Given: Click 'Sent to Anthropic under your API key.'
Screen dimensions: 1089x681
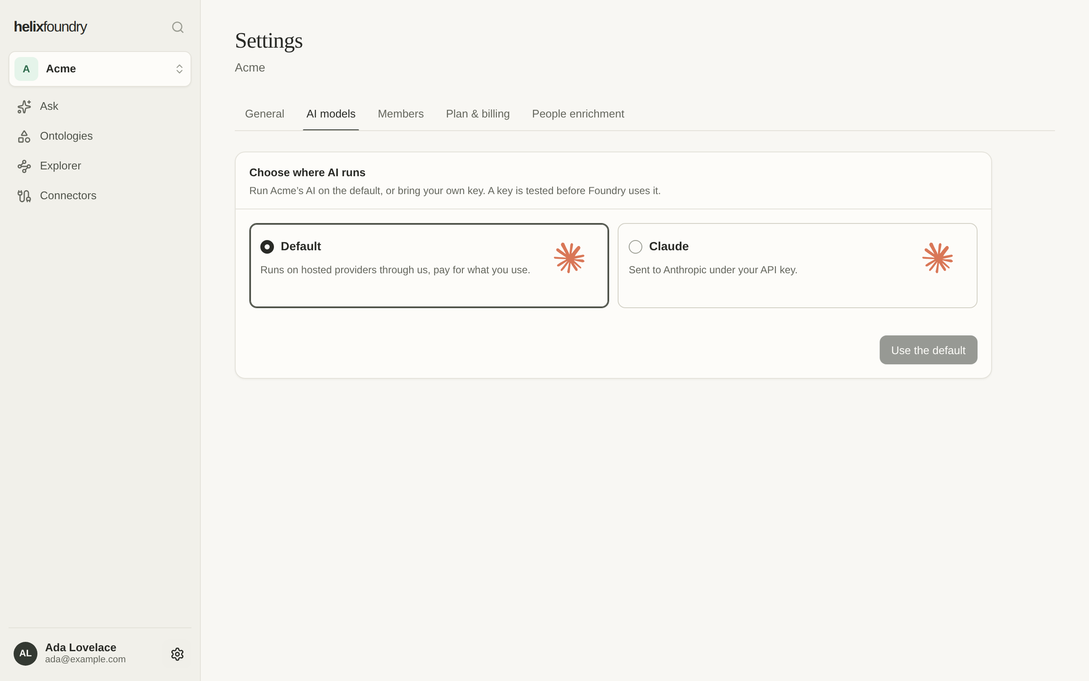Looking at the screenshot, I should (713, 270).
